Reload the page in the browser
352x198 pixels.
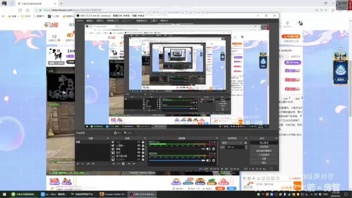tap(20, 10)
